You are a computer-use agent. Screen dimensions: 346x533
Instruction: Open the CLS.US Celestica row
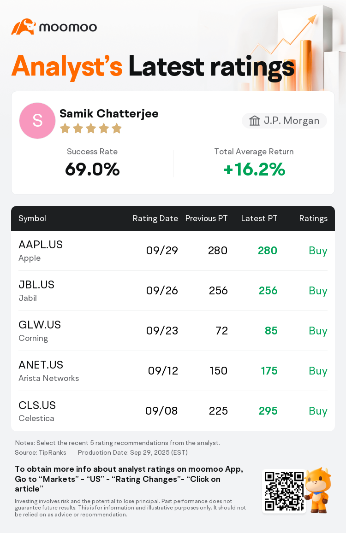click(173, 411)
